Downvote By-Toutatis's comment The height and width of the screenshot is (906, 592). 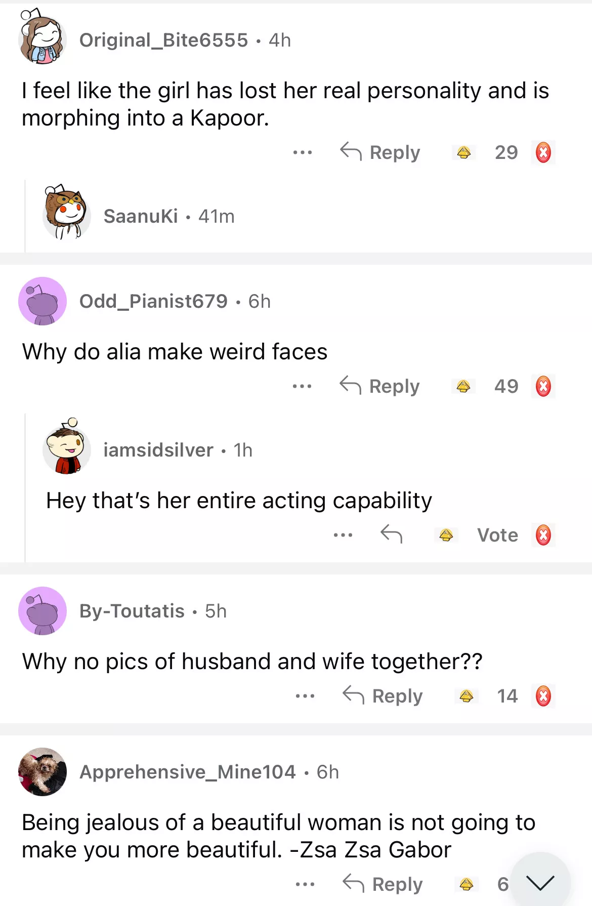tap(543, 696)
